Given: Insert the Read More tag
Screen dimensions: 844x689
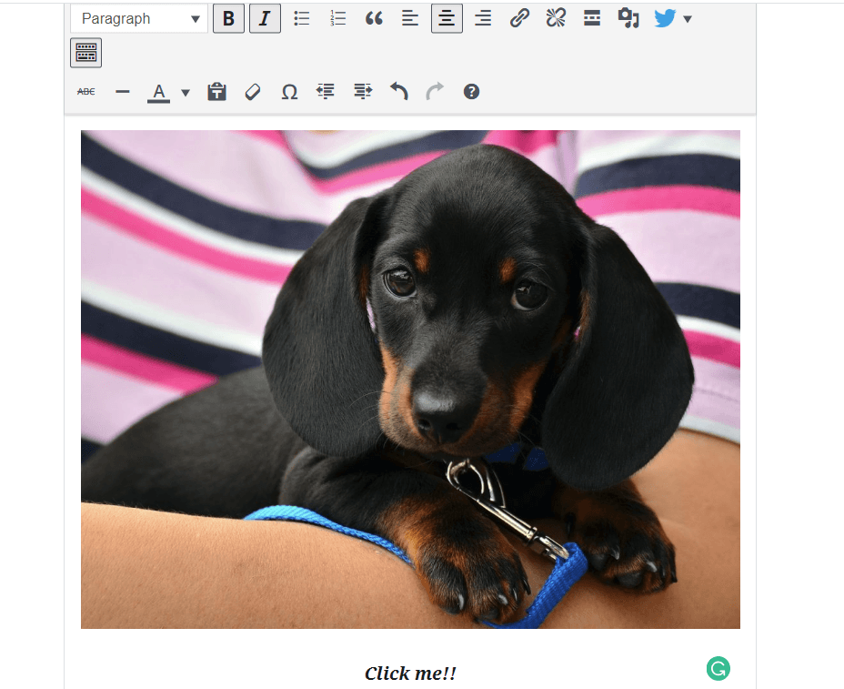Looking at the screenshot, I should tap(592, 18).
